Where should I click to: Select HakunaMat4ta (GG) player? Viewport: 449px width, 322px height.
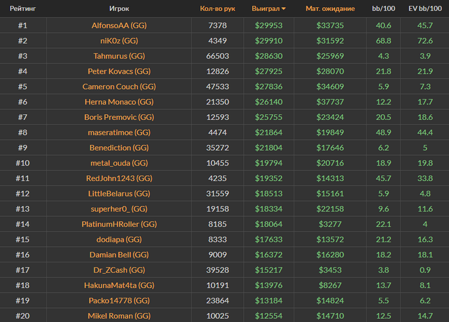[119, 285]
